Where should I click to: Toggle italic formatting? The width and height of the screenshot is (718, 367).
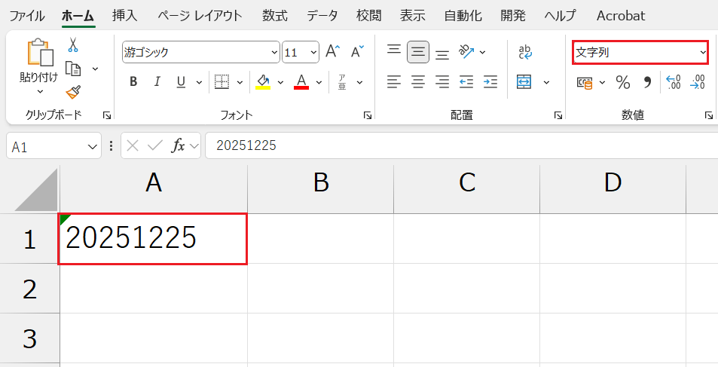(157, 82)
